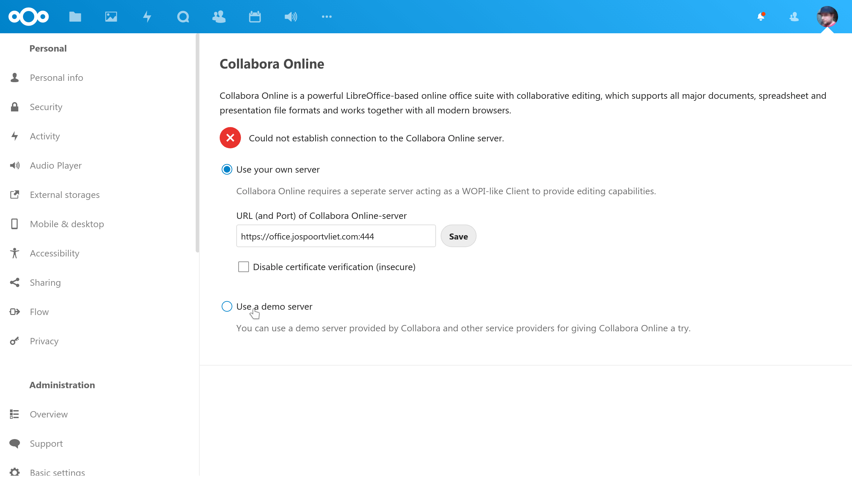Open Mobile & desktop settings
Image resolution: width=852 pixels, height=479 pixels.
pos(67,224)
